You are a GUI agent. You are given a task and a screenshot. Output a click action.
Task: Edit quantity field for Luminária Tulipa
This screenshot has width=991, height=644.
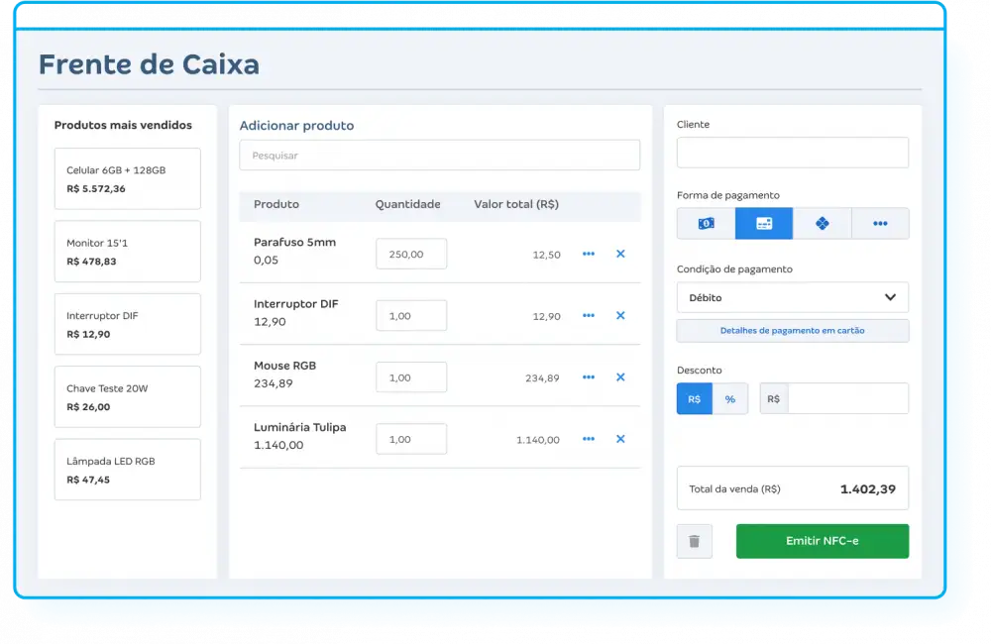click(411, 439)
